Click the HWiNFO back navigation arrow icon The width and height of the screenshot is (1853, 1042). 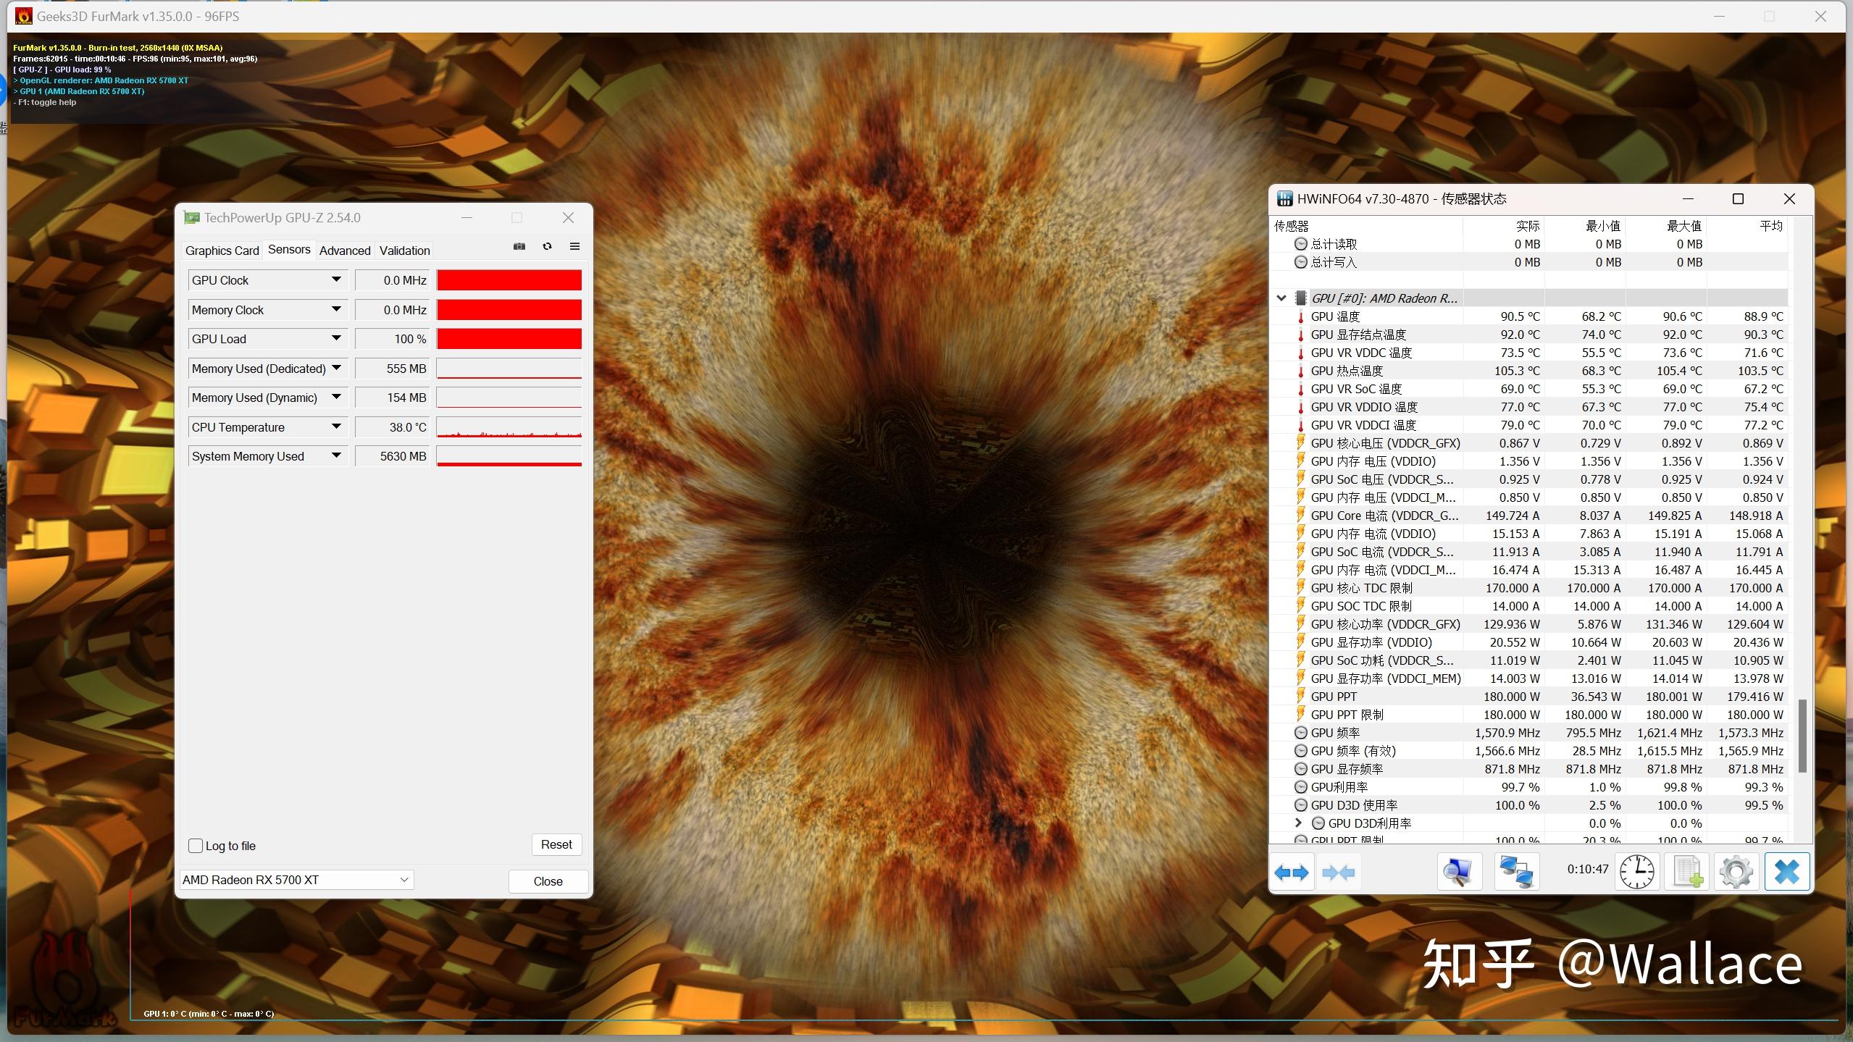[1292, 872]
